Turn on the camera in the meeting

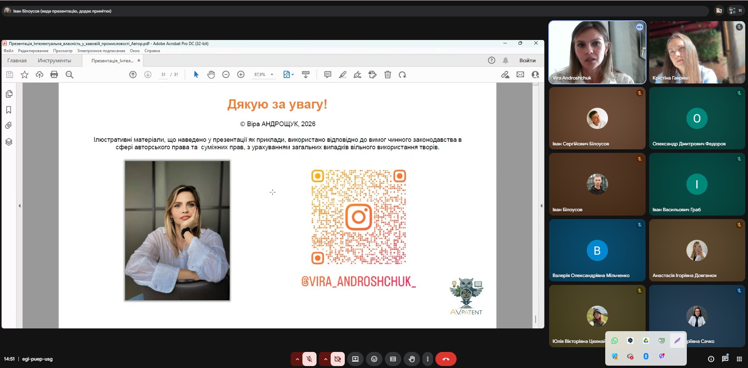tap(338, 359)
